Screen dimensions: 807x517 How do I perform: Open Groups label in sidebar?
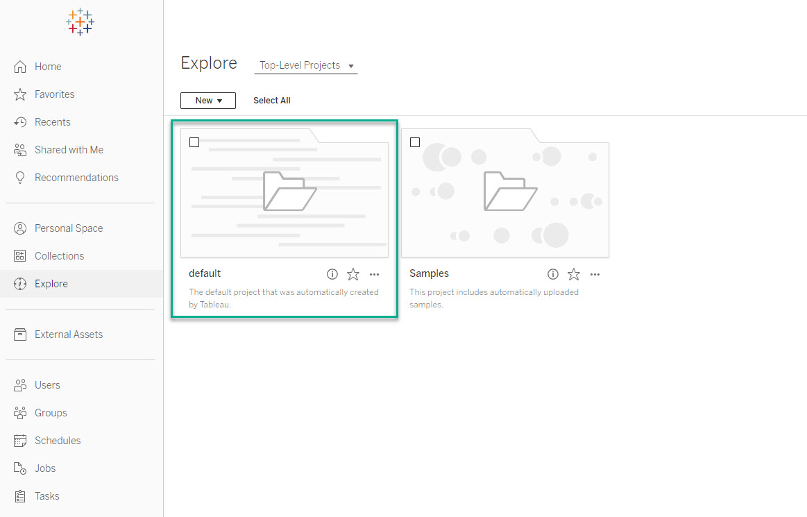coord(51,412)
